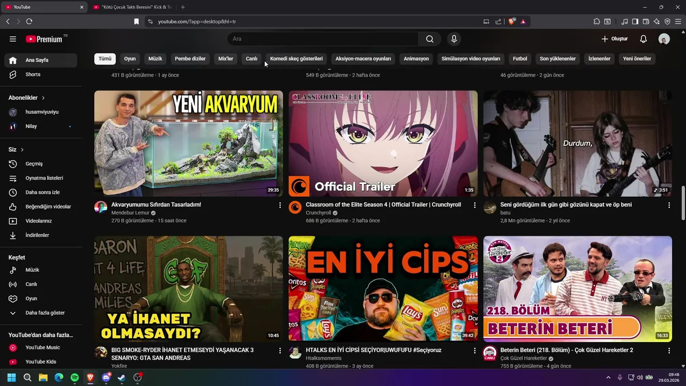Click the address bar URL

197,21
